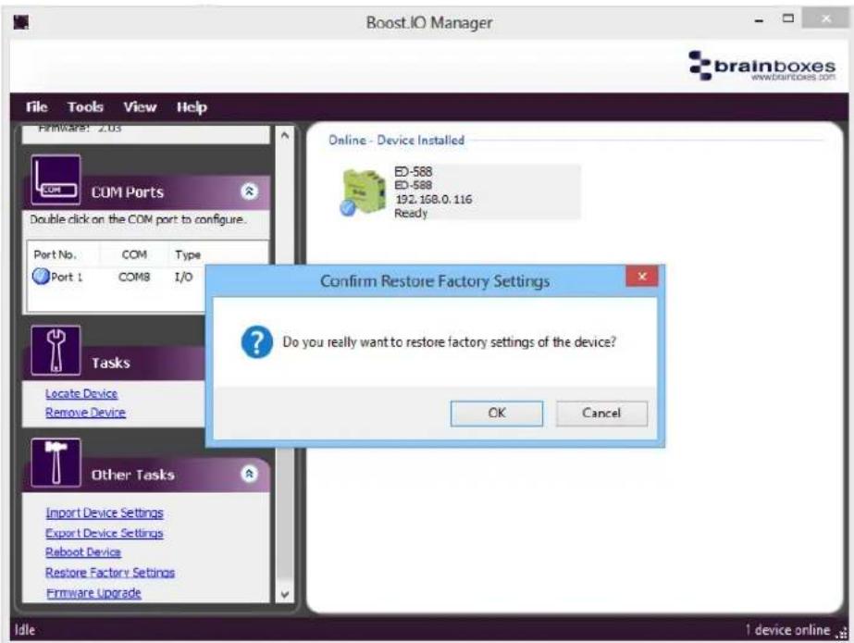
Task: Click the Type column header
Action: click(x=188, y=254)
